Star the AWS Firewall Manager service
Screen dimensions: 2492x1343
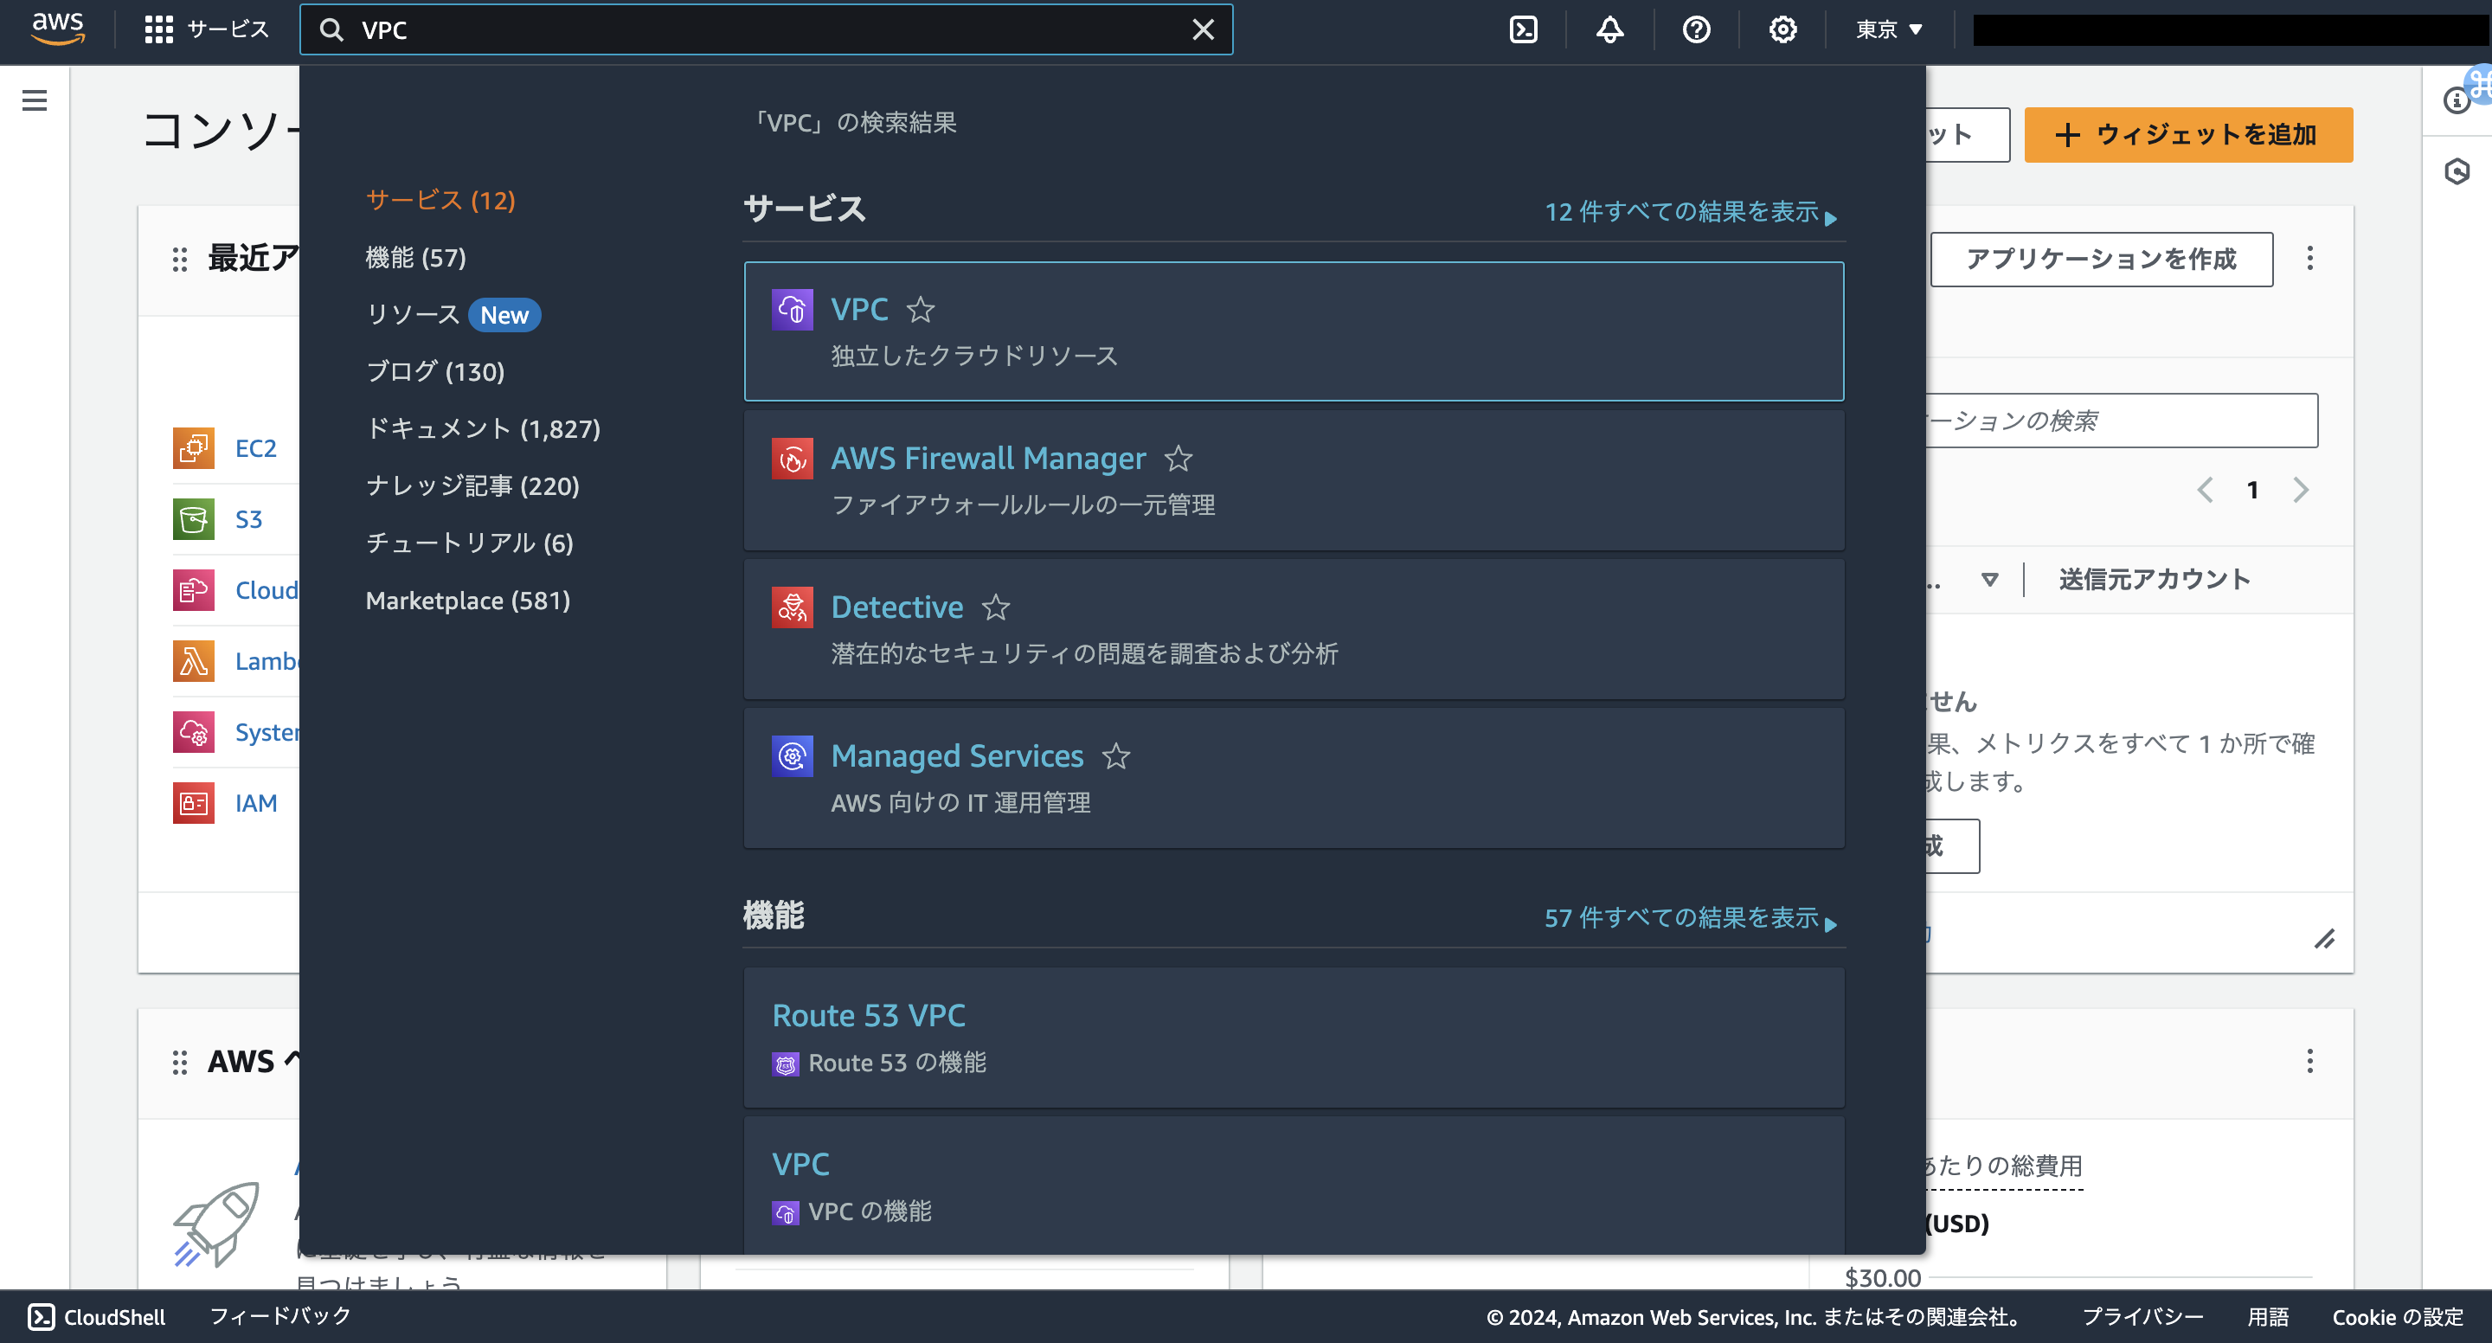coord(1178,459)
